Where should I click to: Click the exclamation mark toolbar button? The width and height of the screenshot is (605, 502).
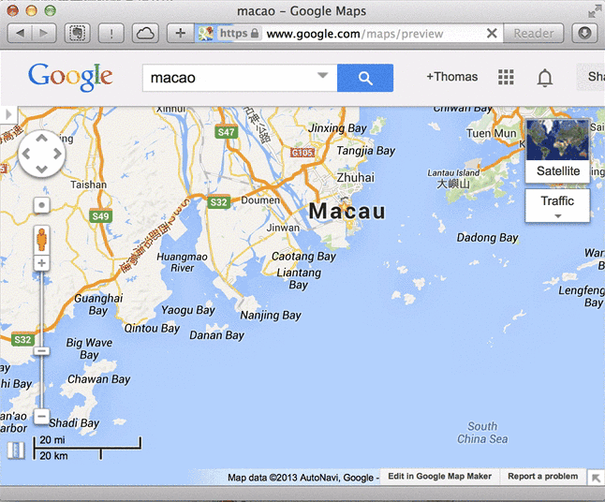click(111, 34)
